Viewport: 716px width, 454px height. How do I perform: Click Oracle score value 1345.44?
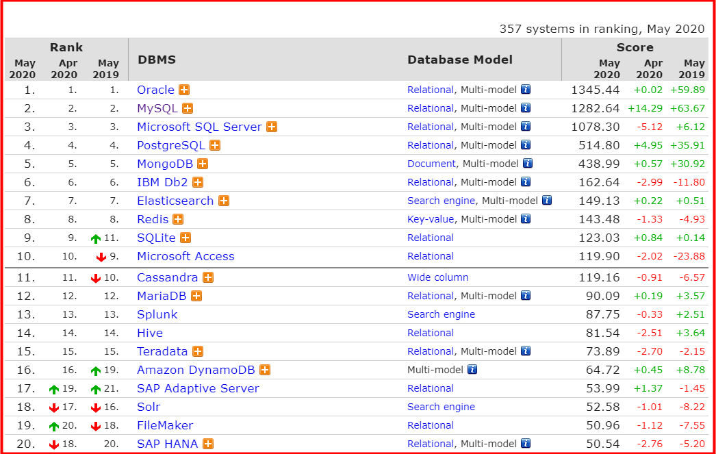point(596,90)
